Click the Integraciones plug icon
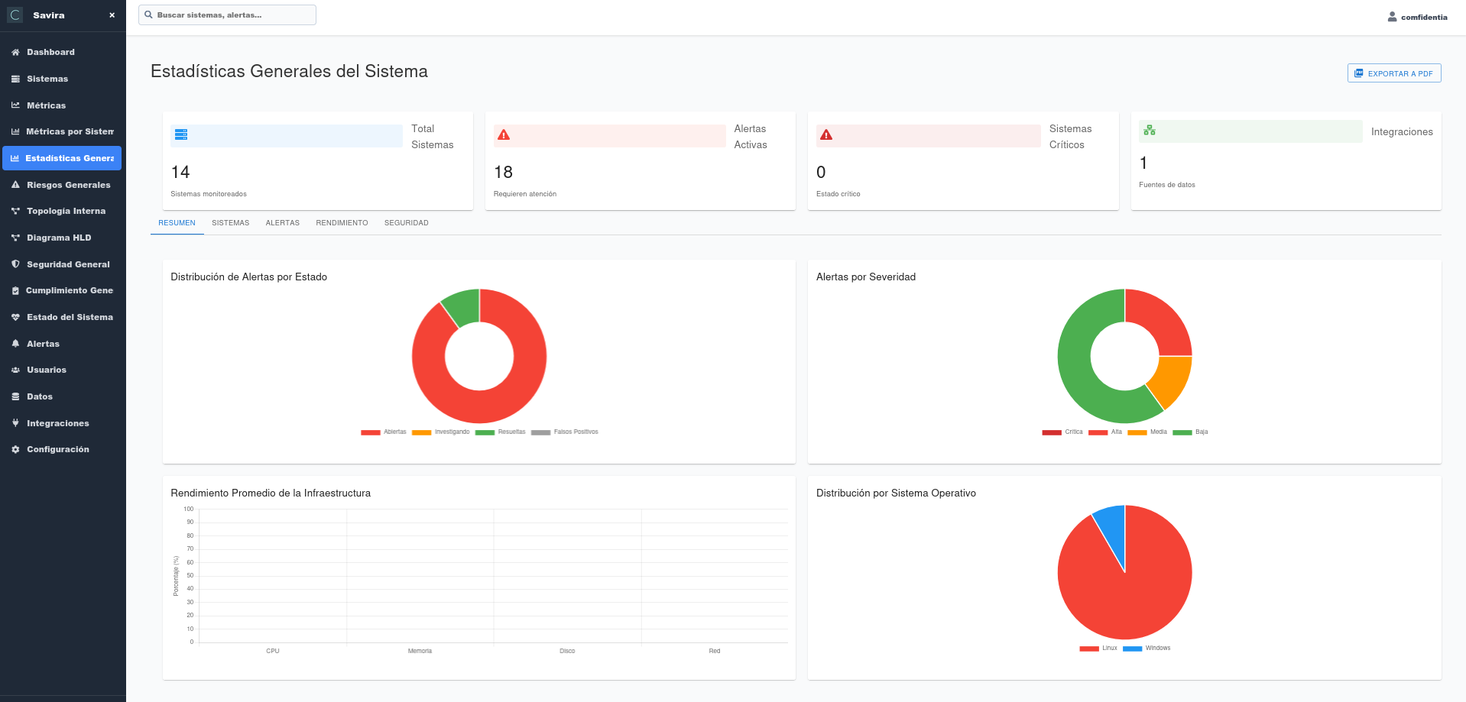This screenshot has width=1466, height=702. pyautogui.click(x=15, y=423)
